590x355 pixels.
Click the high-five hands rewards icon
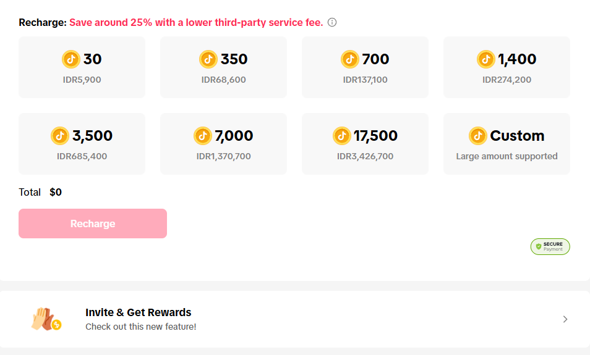coord(46,319)
